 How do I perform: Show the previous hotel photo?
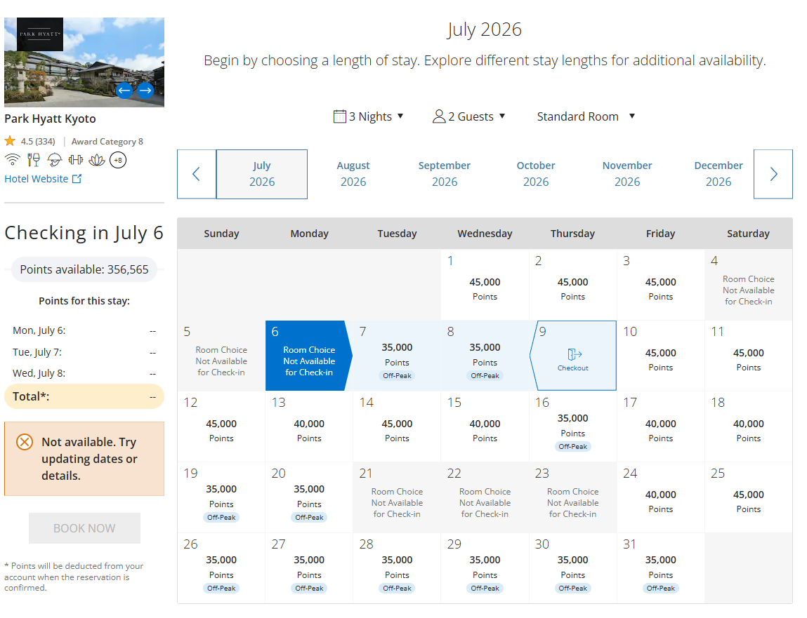(124, 90)
